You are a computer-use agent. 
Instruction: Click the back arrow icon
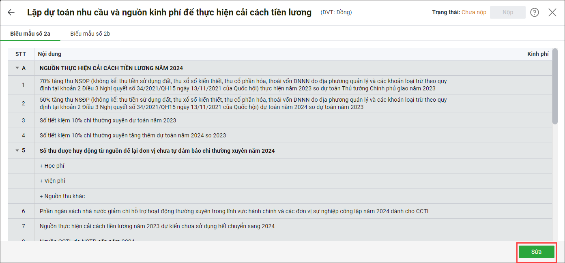pyautogui.click(x=11, y=13)
